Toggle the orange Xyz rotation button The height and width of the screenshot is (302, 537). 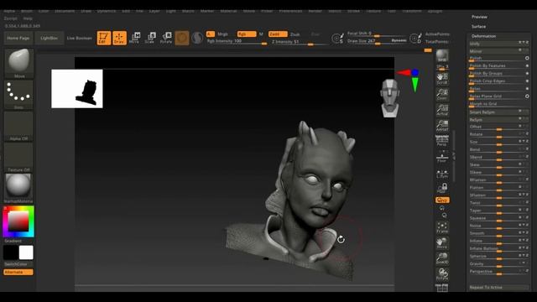coord(442,200)
